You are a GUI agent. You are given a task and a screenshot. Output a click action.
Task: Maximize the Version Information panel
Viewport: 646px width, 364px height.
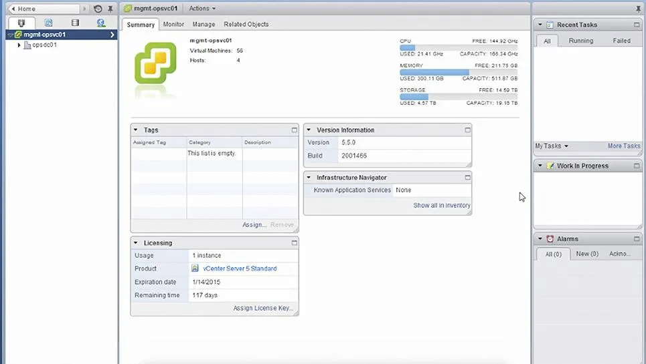click(467, 130)
